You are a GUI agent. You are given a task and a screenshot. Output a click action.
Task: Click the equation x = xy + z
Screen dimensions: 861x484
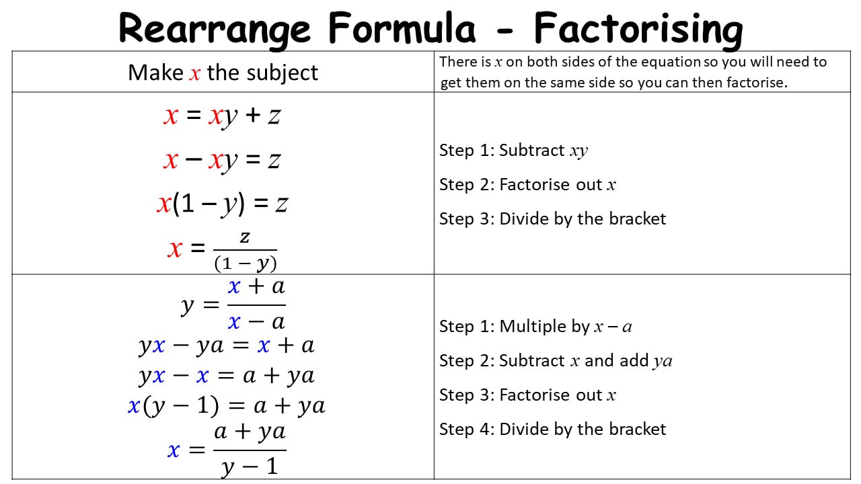[x=222, y=116]
